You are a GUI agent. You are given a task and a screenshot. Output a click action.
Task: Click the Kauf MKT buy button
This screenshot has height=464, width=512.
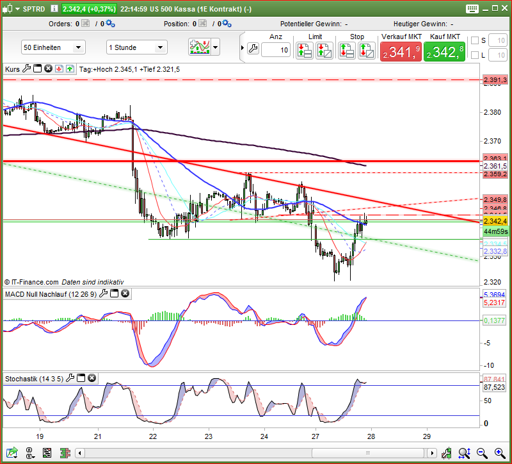(x=444, y=52)
